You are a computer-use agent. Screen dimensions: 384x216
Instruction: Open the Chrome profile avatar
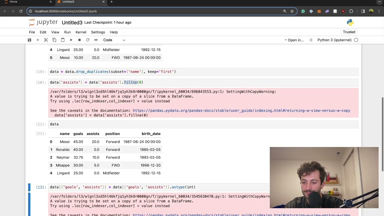tap(371, 11)
